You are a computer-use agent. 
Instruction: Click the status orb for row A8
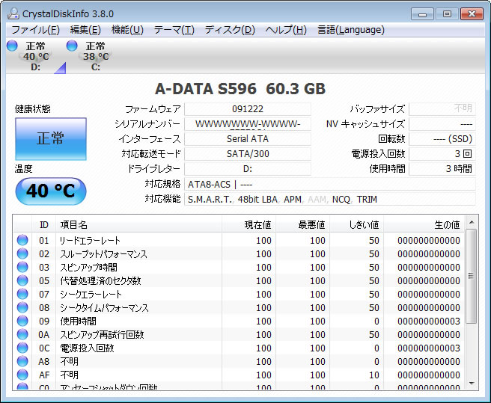click(x=22, y=361)
